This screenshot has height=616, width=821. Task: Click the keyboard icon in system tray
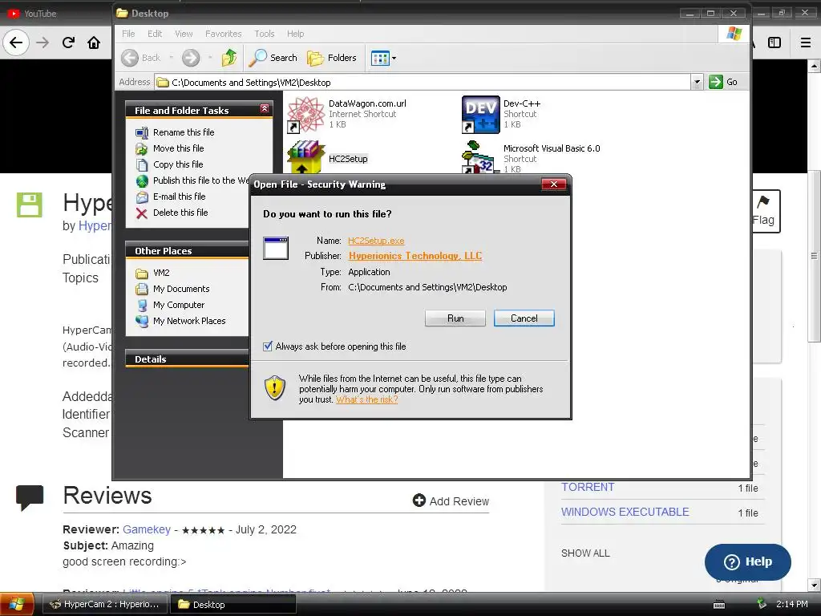tap(719, 605)
